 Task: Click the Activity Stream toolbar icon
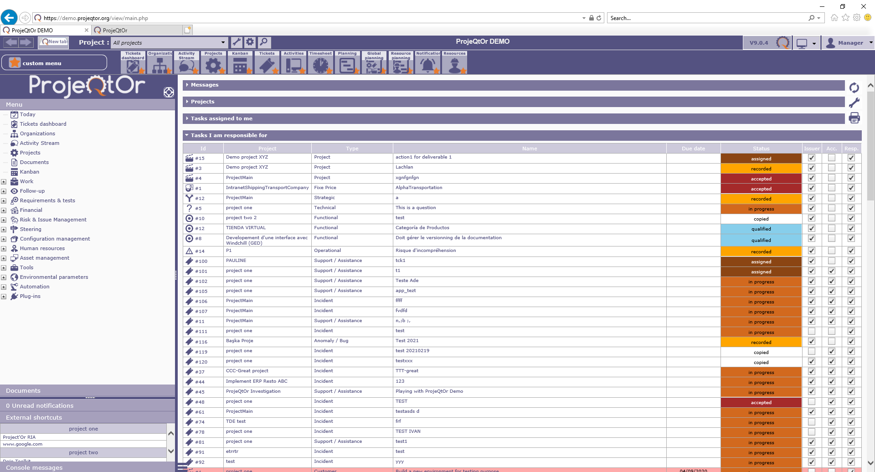click(186, 65)
